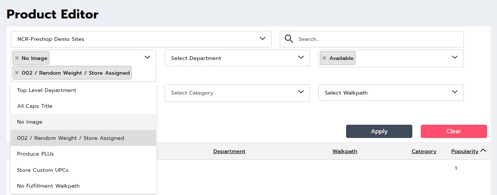Click the search magnifier icon

[289, 39]
